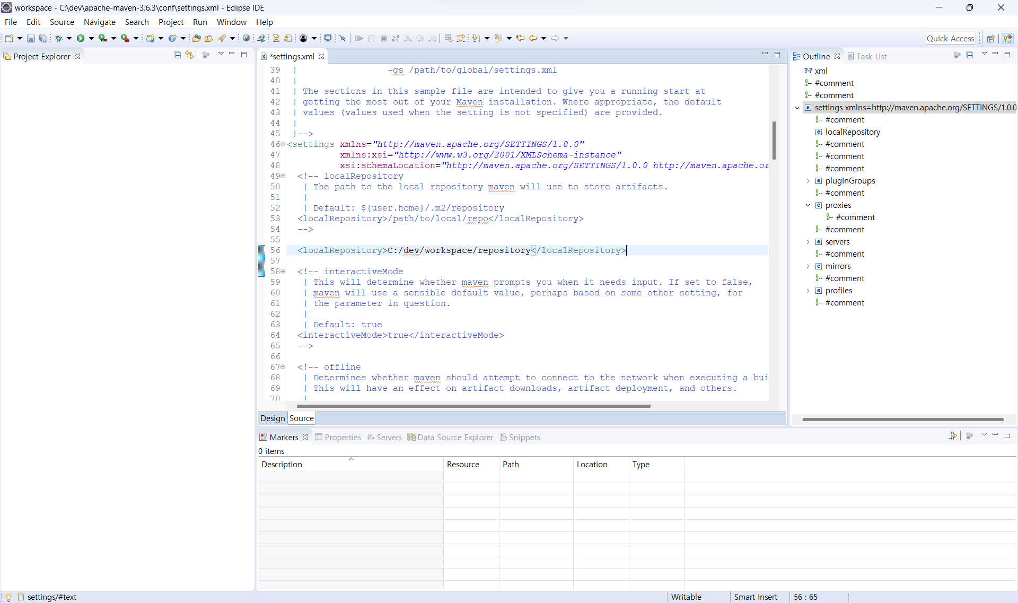Collapse all nodes in Outline view
Image resolution: width=1018 pixels, height=603 pixels.
[970, 55]
